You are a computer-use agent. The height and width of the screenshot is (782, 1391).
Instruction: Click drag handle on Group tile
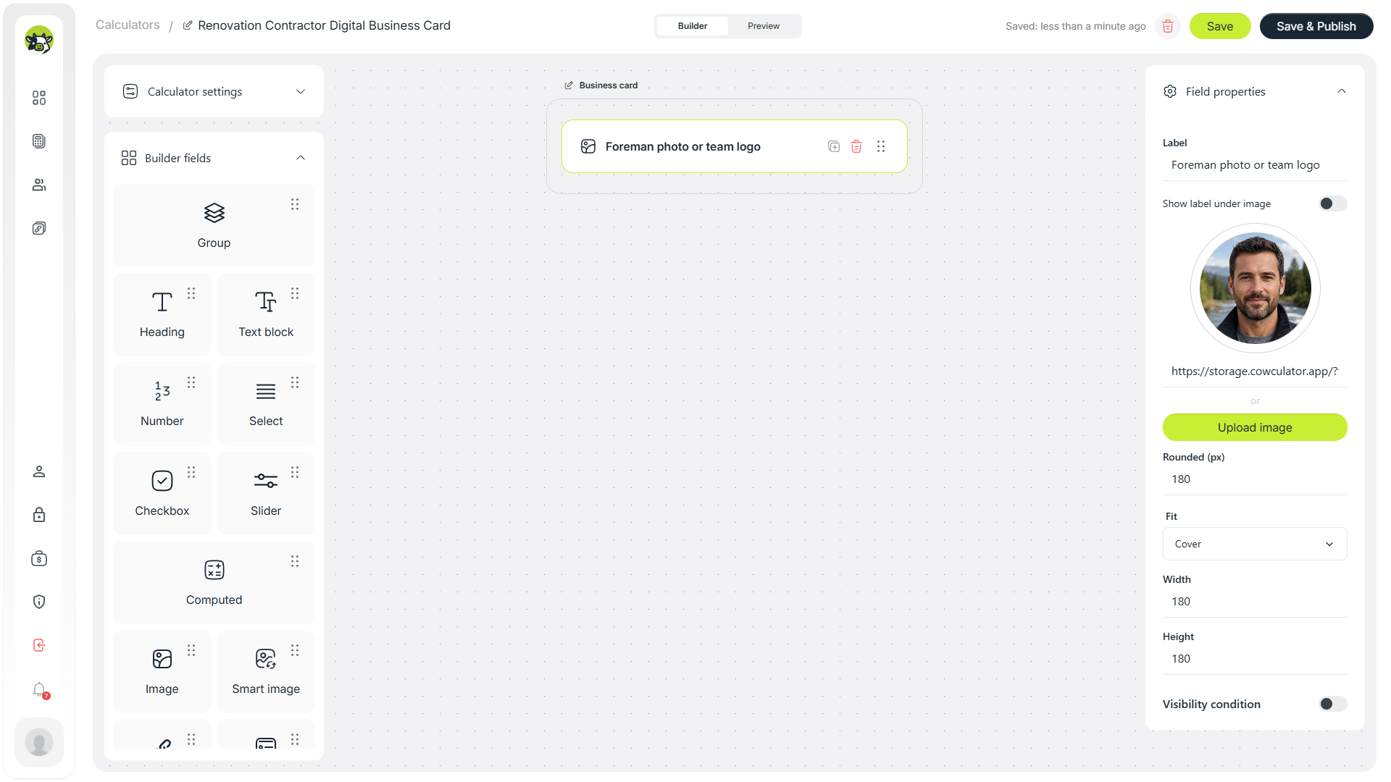295,204
